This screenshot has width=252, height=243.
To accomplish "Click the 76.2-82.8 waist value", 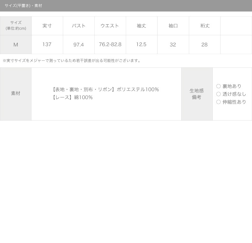I will pyautogui.click(x=110, y=44).
